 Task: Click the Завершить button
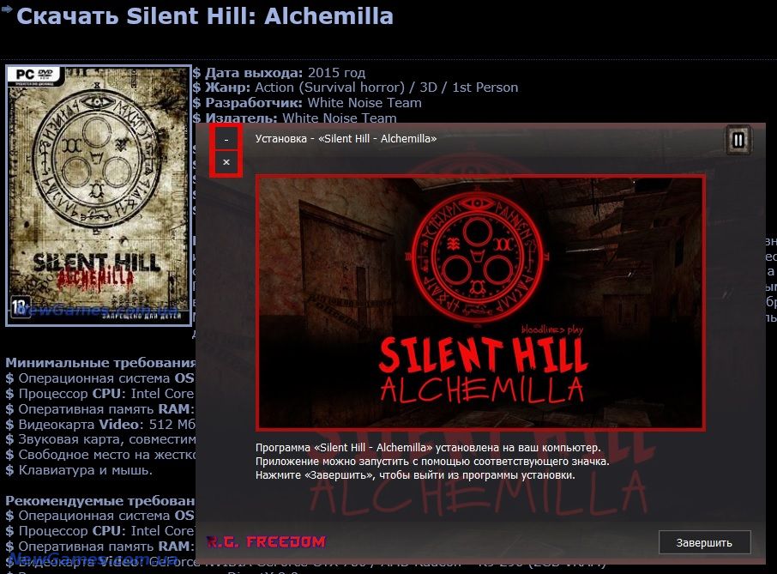(x=704, y=543)
